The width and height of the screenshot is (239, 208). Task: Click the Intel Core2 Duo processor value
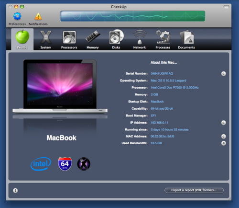point(174,88)
